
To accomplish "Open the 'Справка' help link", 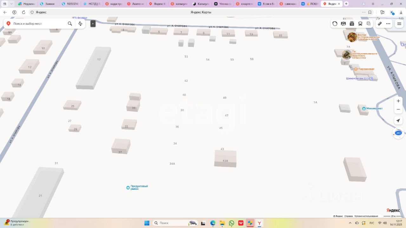I will click(349, 216).
